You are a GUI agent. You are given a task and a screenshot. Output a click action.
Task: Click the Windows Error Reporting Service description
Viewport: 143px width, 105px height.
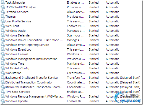(x=76, y=45)
